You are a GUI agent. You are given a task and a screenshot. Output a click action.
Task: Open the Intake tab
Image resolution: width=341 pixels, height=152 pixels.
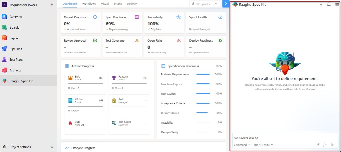coord(118,4)
